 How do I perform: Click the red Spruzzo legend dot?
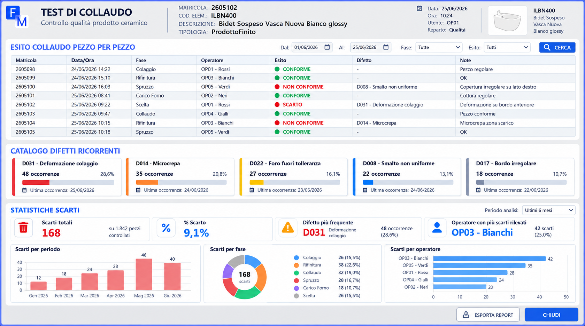tap(297, 280)
